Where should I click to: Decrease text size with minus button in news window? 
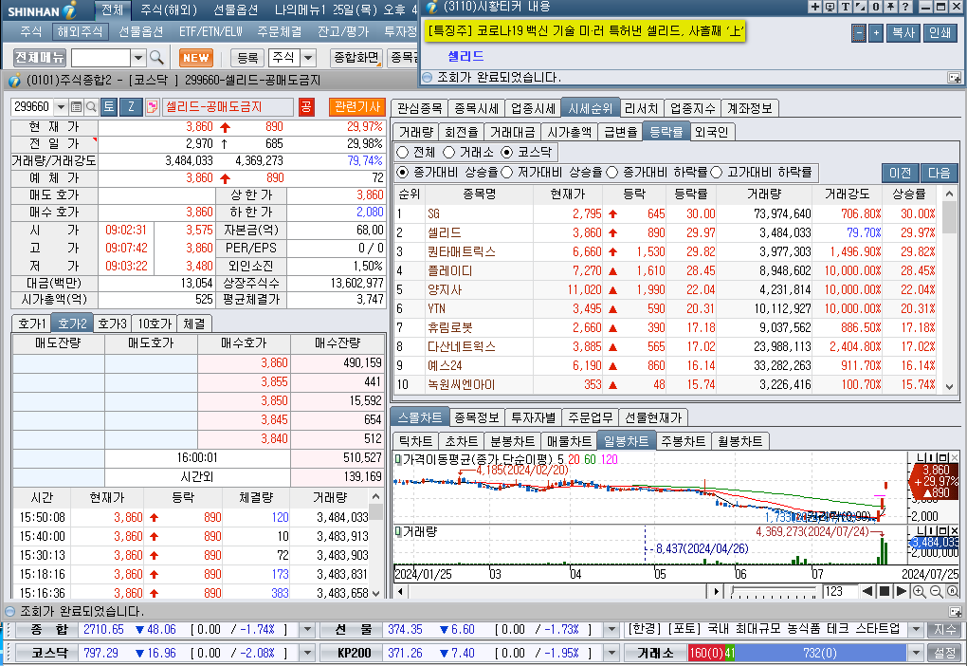click(859, 32)
